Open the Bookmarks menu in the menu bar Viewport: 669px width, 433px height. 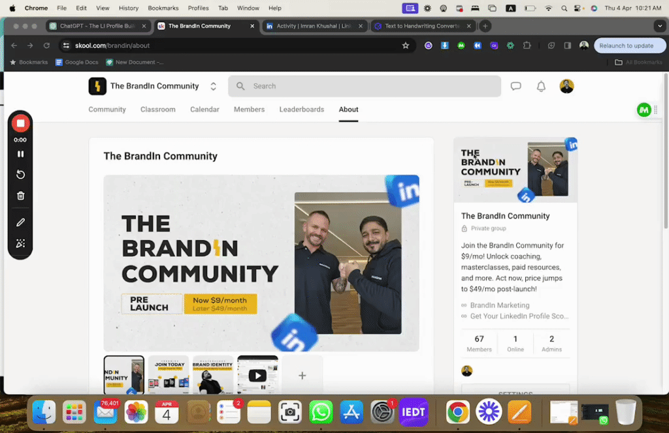[x=163, y=8]
